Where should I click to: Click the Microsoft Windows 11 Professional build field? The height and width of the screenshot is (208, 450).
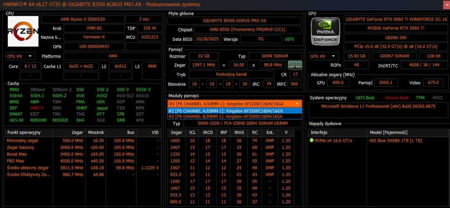tap(378, 111)
